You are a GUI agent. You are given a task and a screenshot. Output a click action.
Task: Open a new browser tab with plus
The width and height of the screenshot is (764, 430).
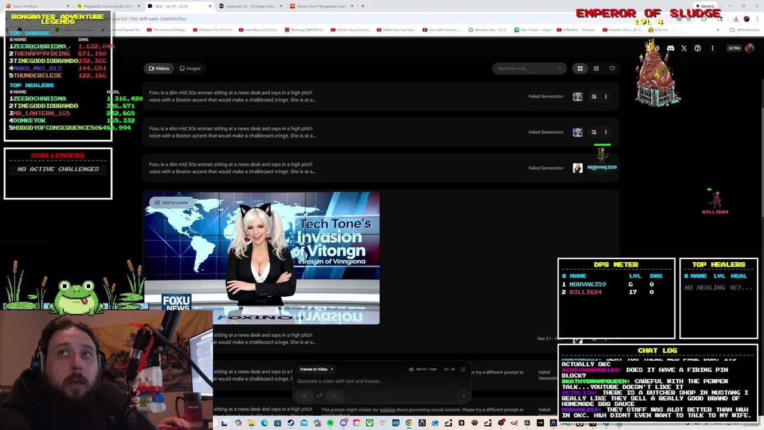pyautogui.click(x=363, y=6)
